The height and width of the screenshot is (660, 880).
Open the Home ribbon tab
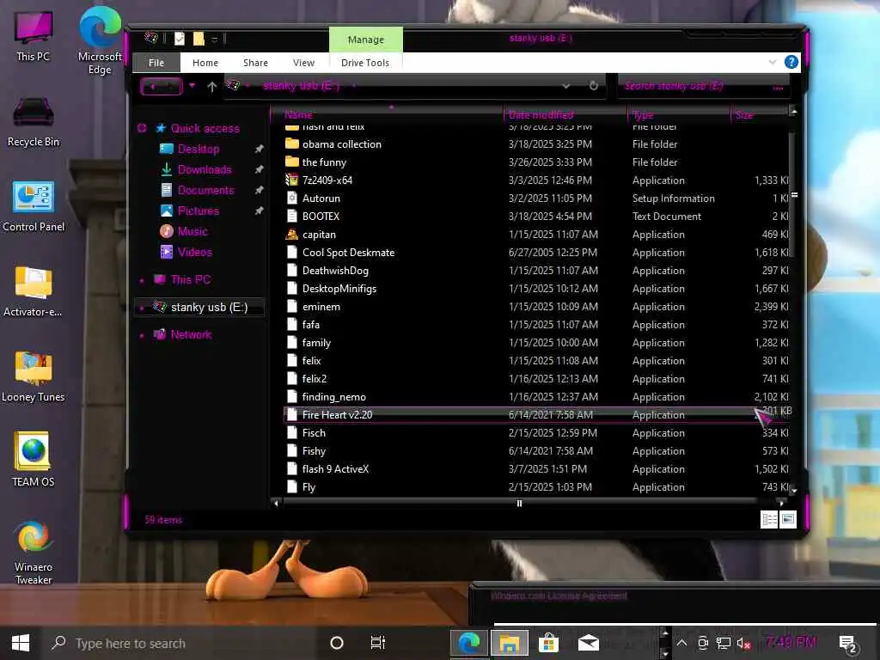[x=205, y=62]
